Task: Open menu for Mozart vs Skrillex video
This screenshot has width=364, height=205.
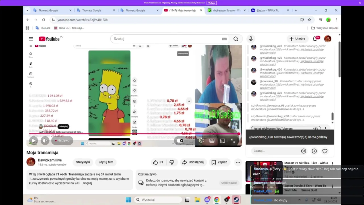Action: pos(332,164)
